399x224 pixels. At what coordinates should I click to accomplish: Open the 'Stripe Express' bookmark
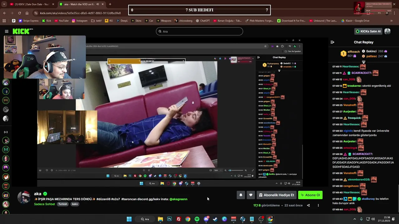point(29,21)
